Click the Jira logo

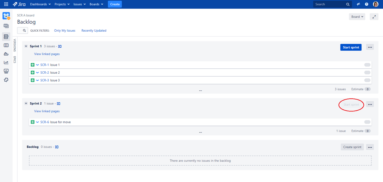click(x=19, y=4)
